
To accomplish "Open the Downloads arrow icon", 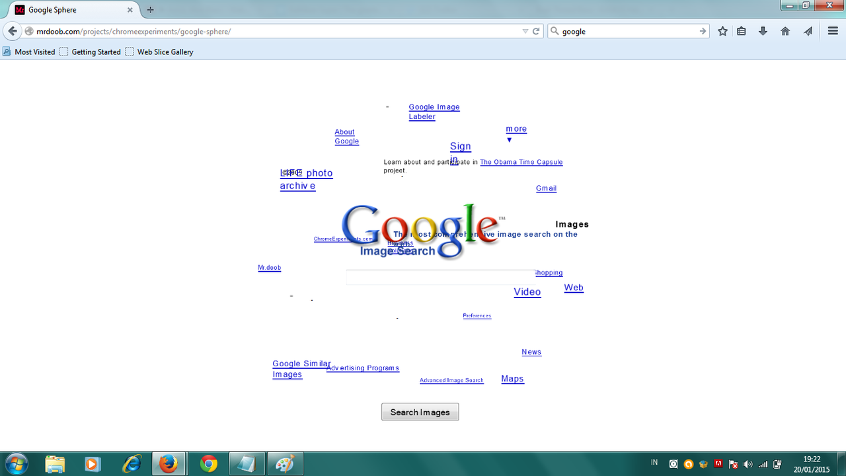I will pos(763,31).
